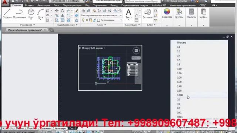Viewport: 237px width, 133px height.
Task: Expand the Рисование panel
Action: 27,25
